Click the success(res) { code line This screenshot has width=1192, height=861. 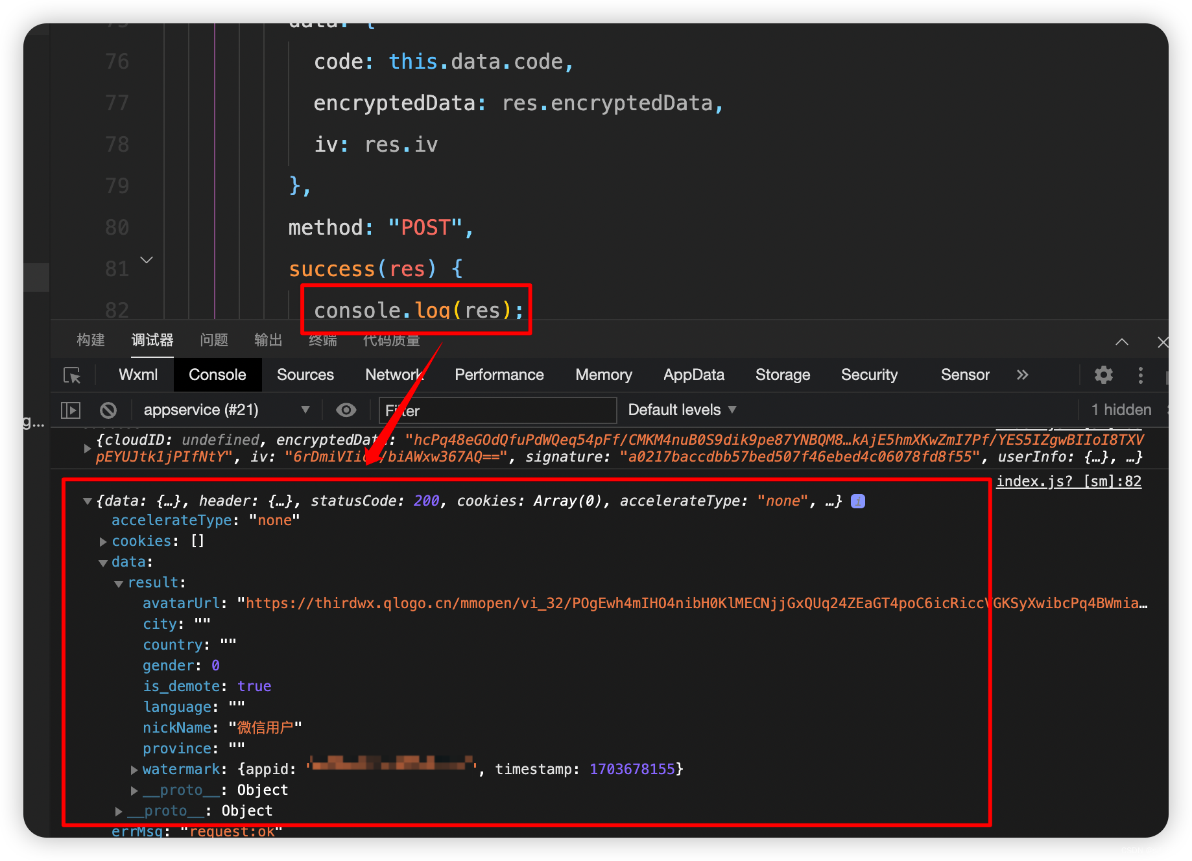375,269
